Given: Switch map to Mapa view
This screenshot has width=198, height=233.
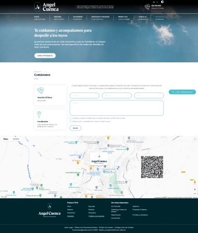Looking at the screenshot, I should tap(6, 139).
